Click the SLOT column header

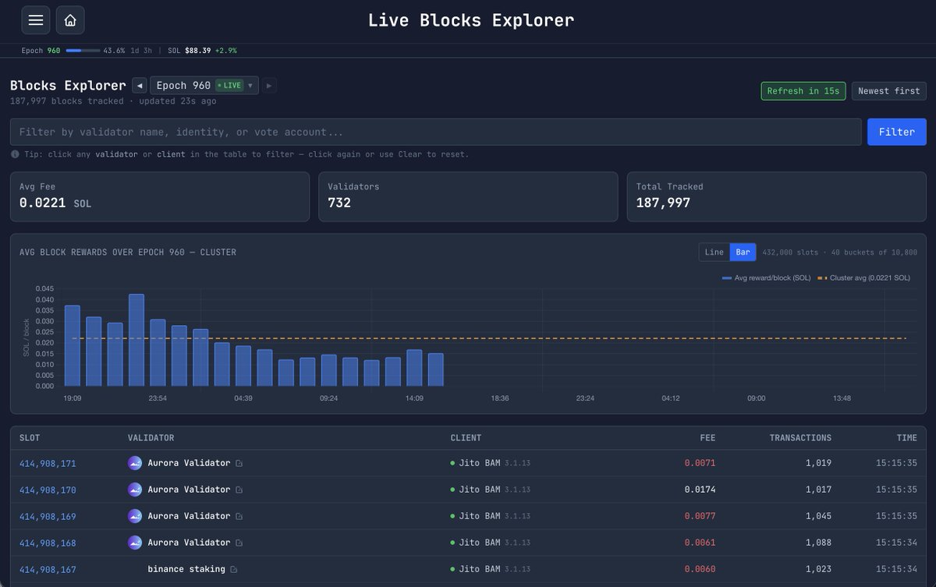click(x=30, y=438)
